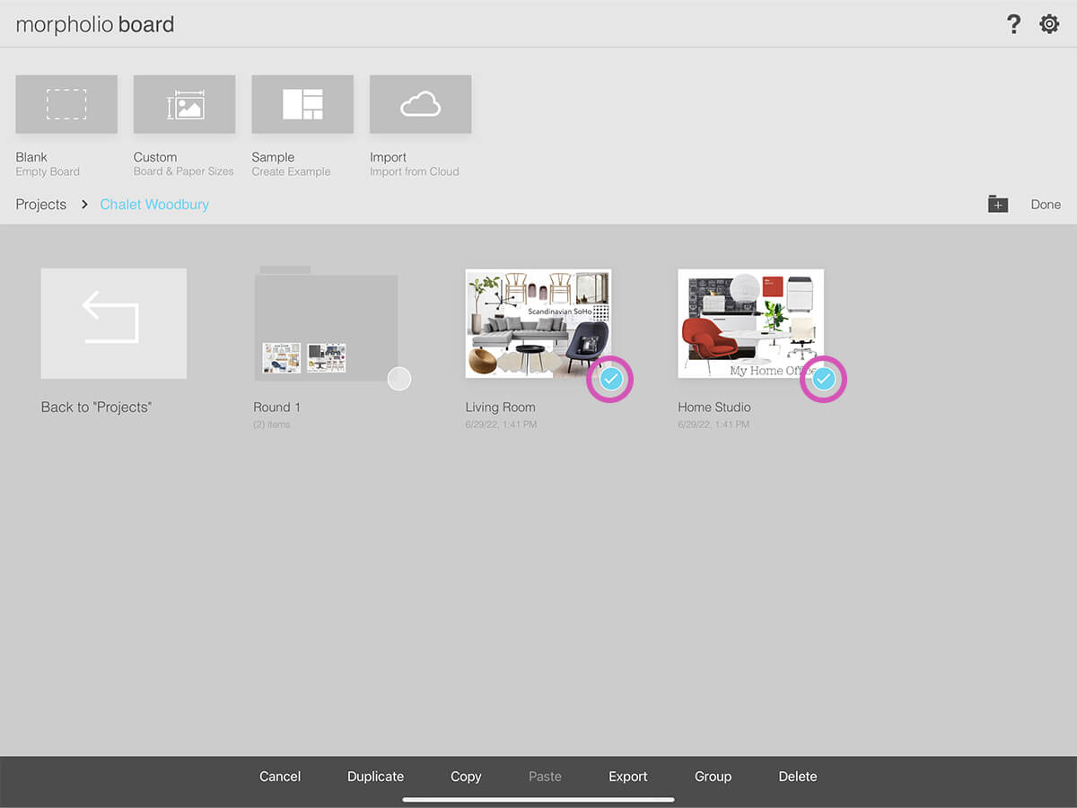The image size is (1077, 808).
Task: Group the selected boards
Action: pyautogui.click(x=713, y=777)
